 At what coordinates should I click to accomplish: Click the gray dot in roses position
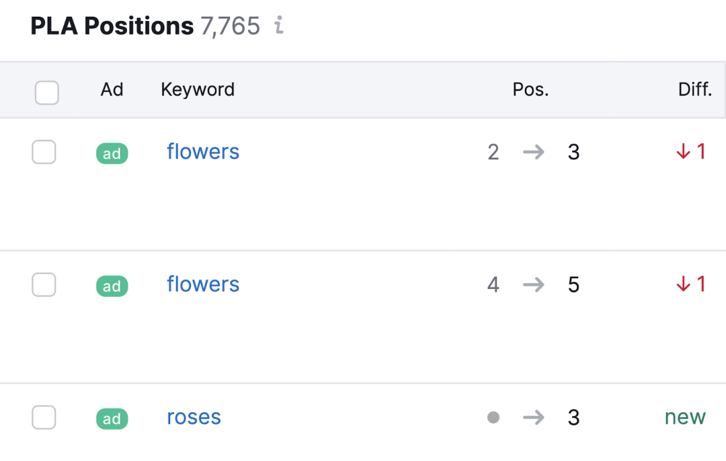493,417
